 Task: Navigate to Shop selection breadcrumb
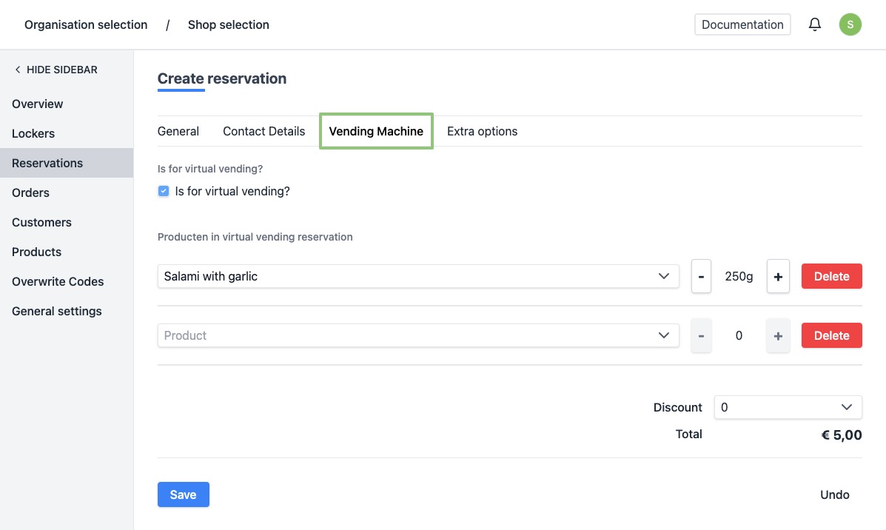point(228,24)
